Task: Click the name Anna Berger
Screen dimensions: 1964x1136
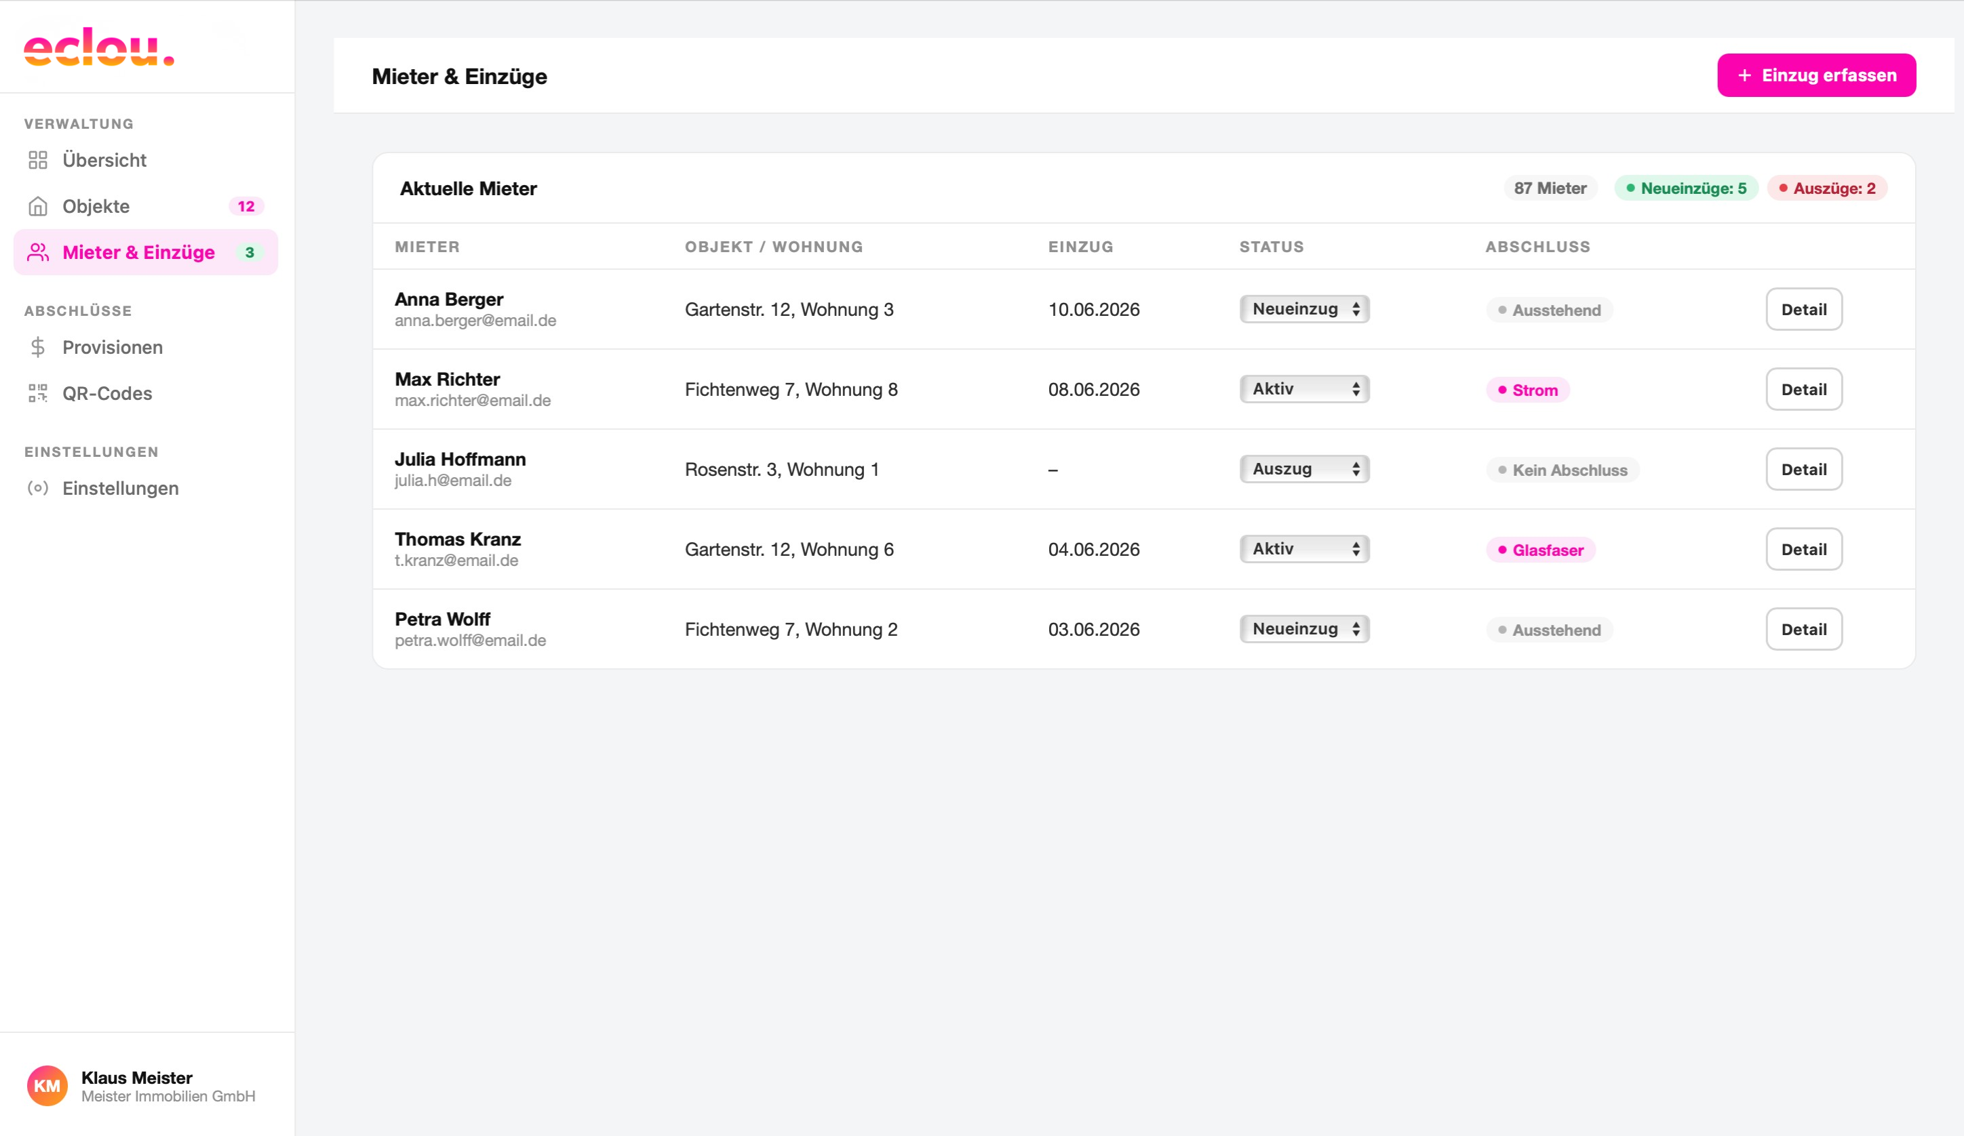Action: [449, 299]
